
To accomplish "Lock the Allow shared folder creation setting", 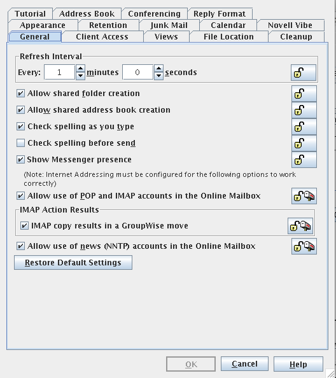I will [304, 94].
